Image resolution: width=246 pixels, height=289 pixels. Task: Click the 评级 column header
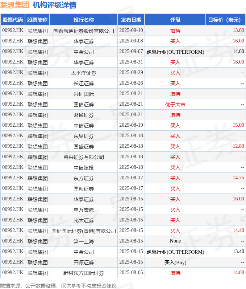click(x=175, y=20)
